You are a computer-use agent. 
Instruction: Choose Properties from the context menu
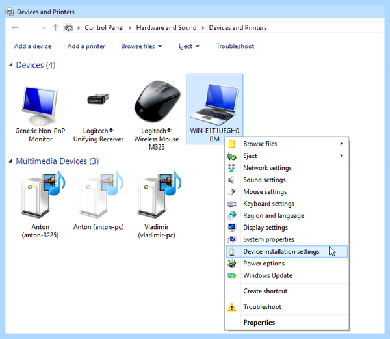pyautogui.click(x=287, y=323)
